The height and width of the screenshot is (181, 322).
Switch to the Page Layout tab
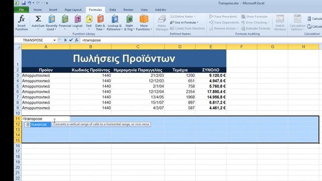point(73,10)
